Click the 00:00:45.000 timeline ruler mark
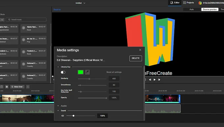 point(17,91)
